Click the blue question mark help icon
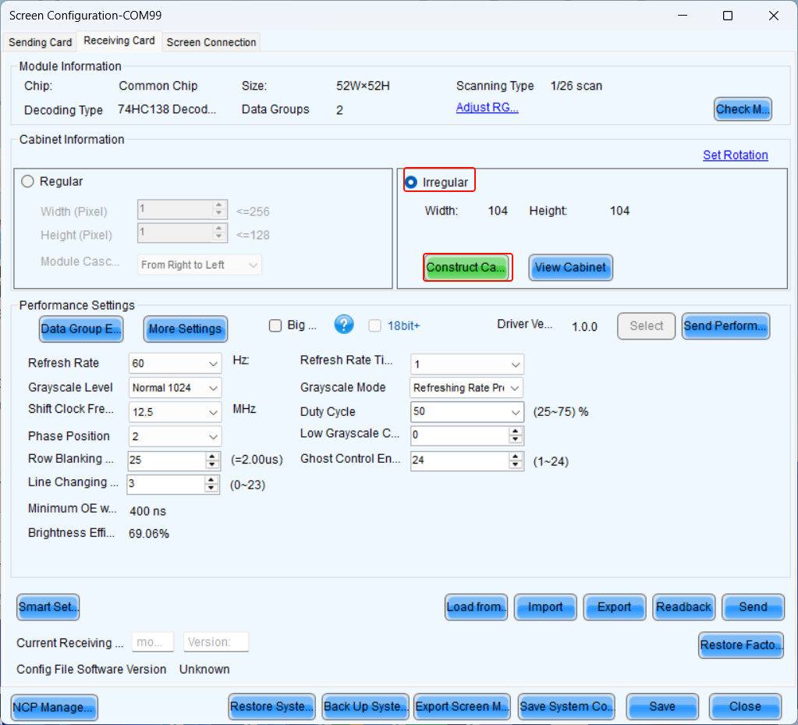This screenshot has width=798, height=725. 344,325
